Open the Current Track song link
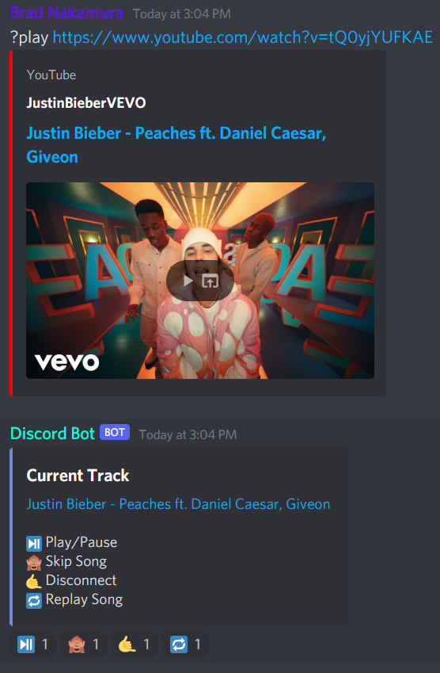The image size is (440, 673). click(178, 504)
